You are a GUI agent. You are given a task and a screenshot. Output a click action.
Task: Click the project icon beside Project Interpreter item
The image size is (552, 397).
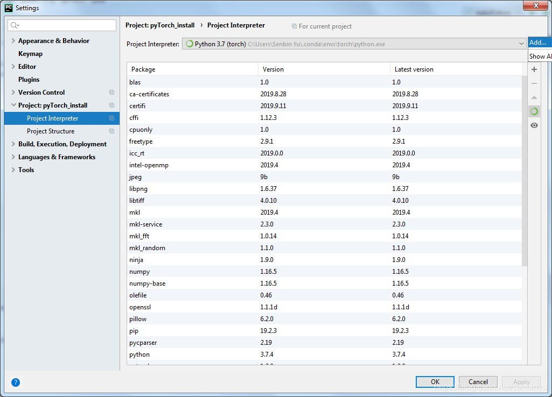tap(111, 118)
